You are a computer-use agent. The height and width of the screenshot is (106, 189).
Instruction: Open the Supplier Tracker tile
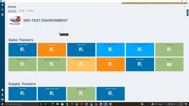pos(81,94)
